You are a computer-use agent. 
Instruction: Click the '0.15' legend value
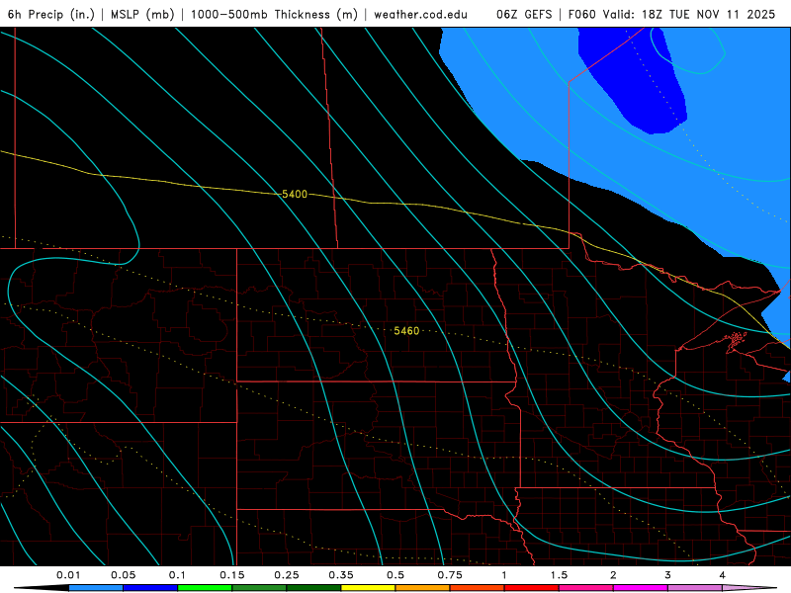(232, 575)
